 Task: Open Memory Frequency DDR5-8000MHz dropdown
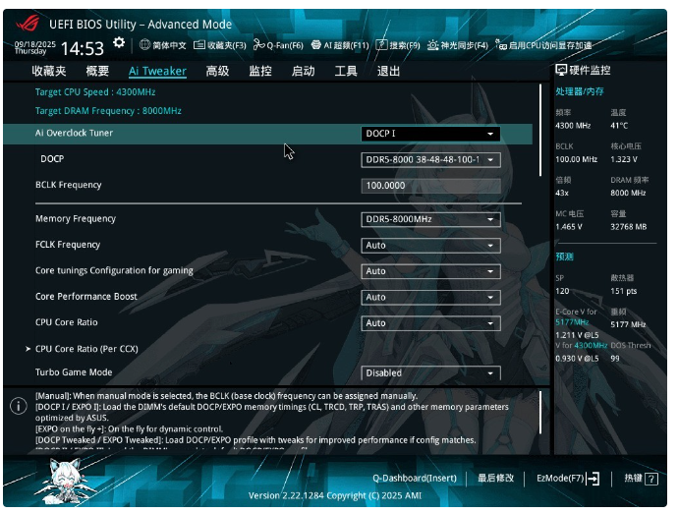coord(430,219)
